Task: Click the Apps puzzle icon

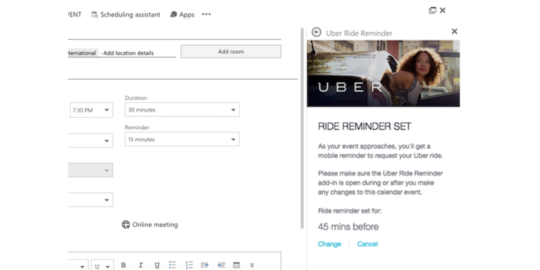Action: click(x=173, y=14)
